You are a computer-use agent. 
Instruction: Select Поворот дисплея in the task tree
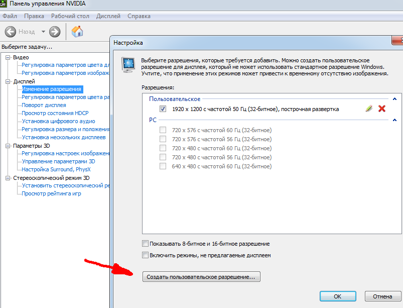(x=44, y=105)
